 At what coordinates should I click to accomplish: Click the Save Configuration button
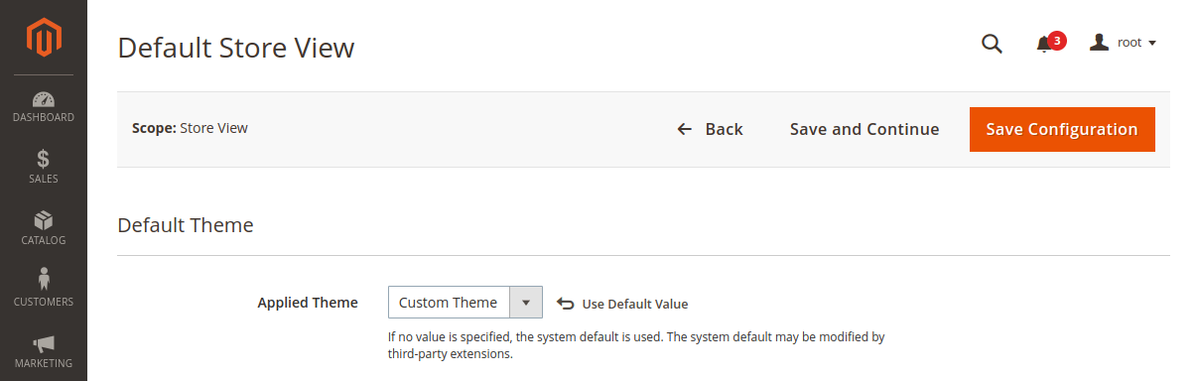tap(1062, 129)
